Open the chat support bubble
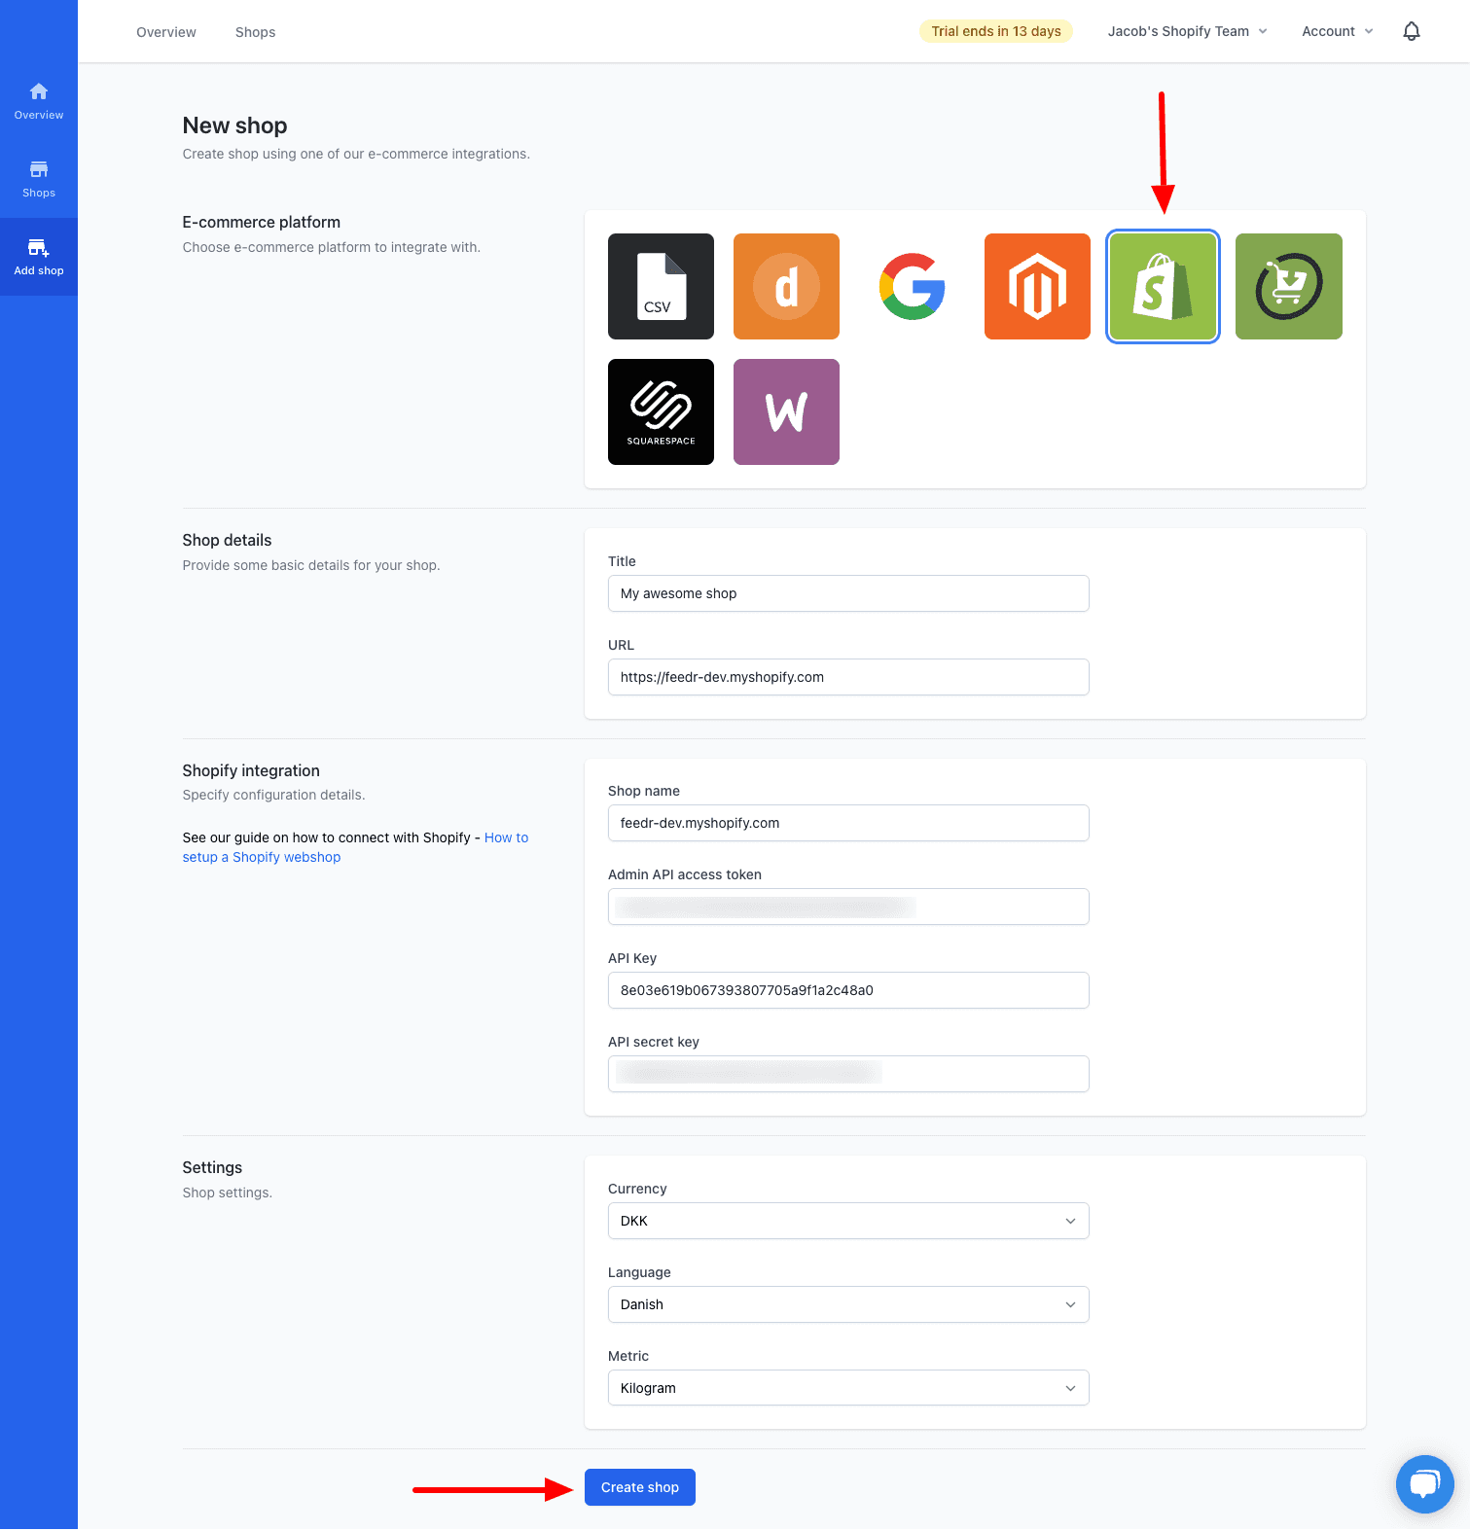1470x1531 pixels. click(1424, 1483)
